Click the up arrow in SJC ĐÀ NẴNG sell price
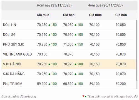Image resolution: width=139 pixels, height=100 pixels. [x=76, y=74]
